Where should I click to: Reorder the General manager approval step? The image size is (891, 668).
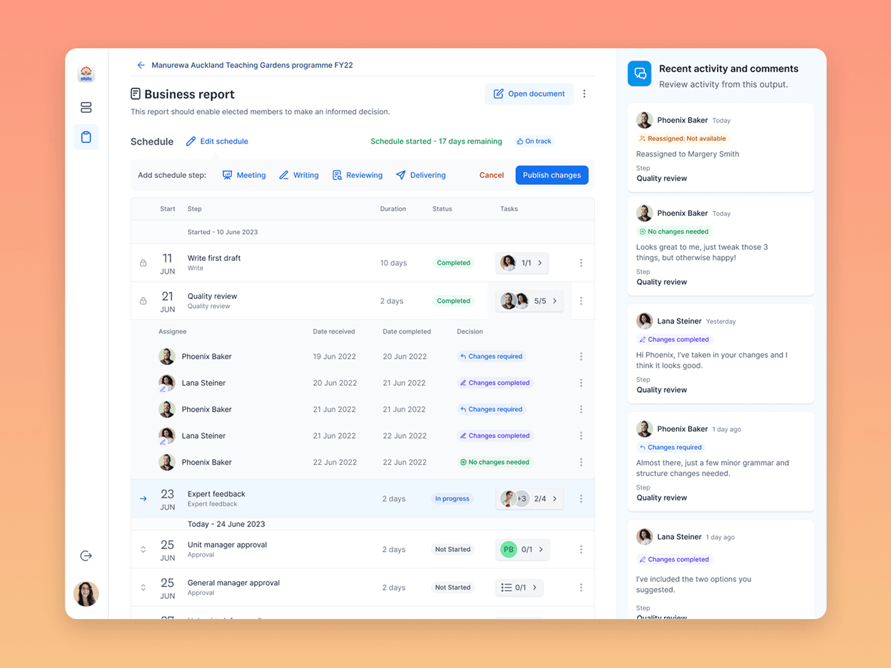144,588
